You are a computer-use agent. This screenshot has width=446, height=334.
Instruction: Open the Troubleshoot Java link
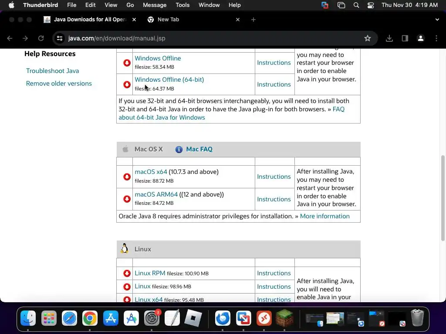[53, 71]
